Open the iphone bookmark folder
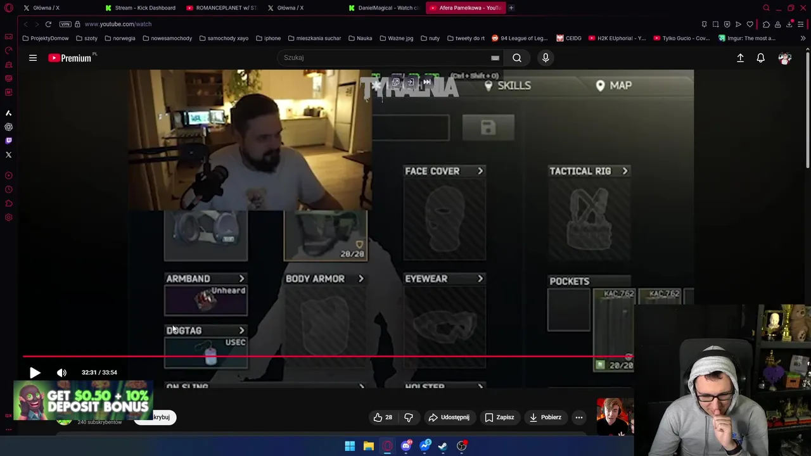This screenshot has width=811, height=456. [268, 38]
